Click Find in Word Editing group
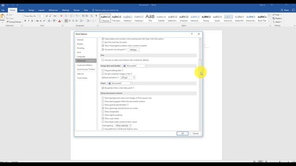The height and width of the screenshot is (166, 296). [x=277, y=15]
